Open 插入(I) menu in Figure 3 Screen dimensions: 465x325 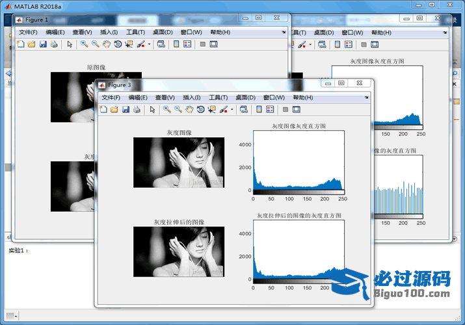click(192, 97)
